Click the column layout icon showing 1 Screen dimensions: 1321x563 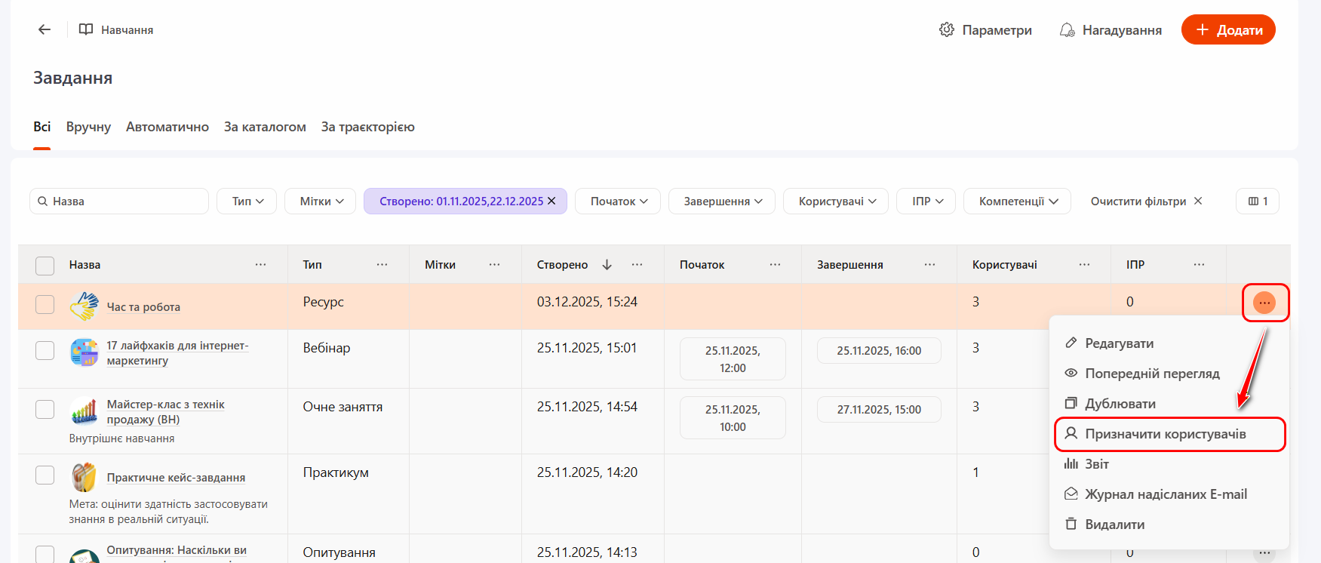coord(1257,202)
